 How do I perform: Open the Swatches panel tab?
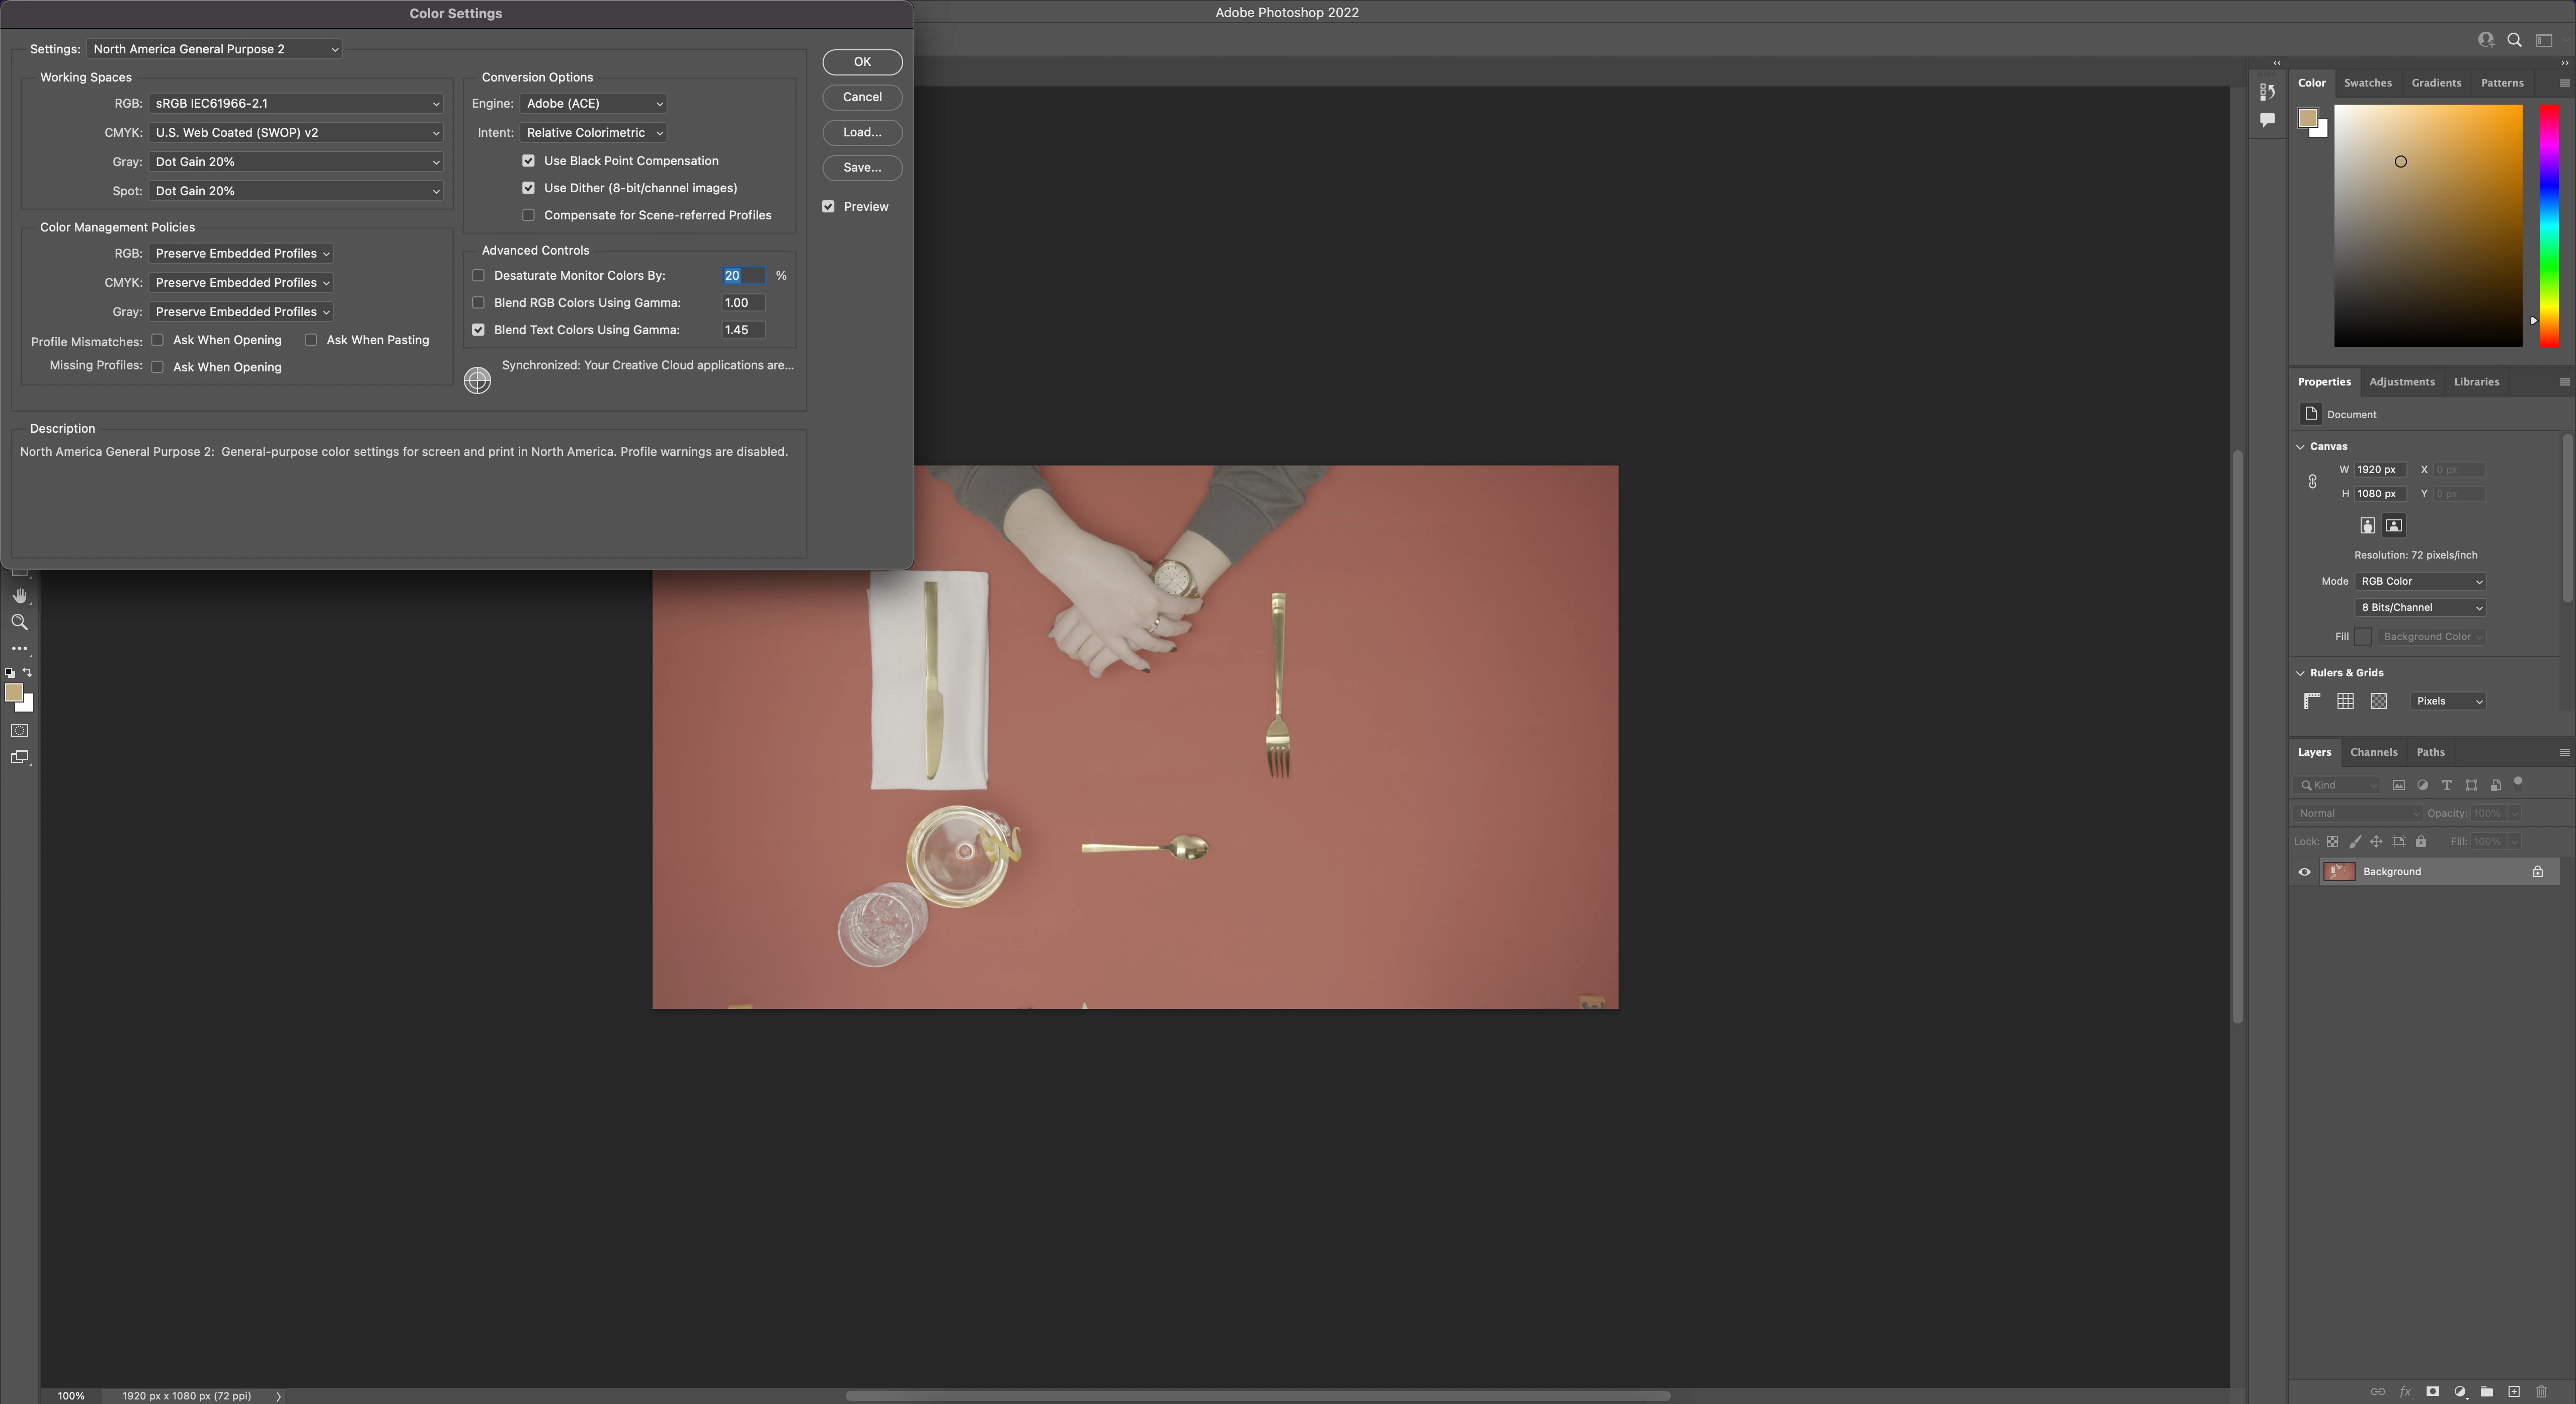2367,83
